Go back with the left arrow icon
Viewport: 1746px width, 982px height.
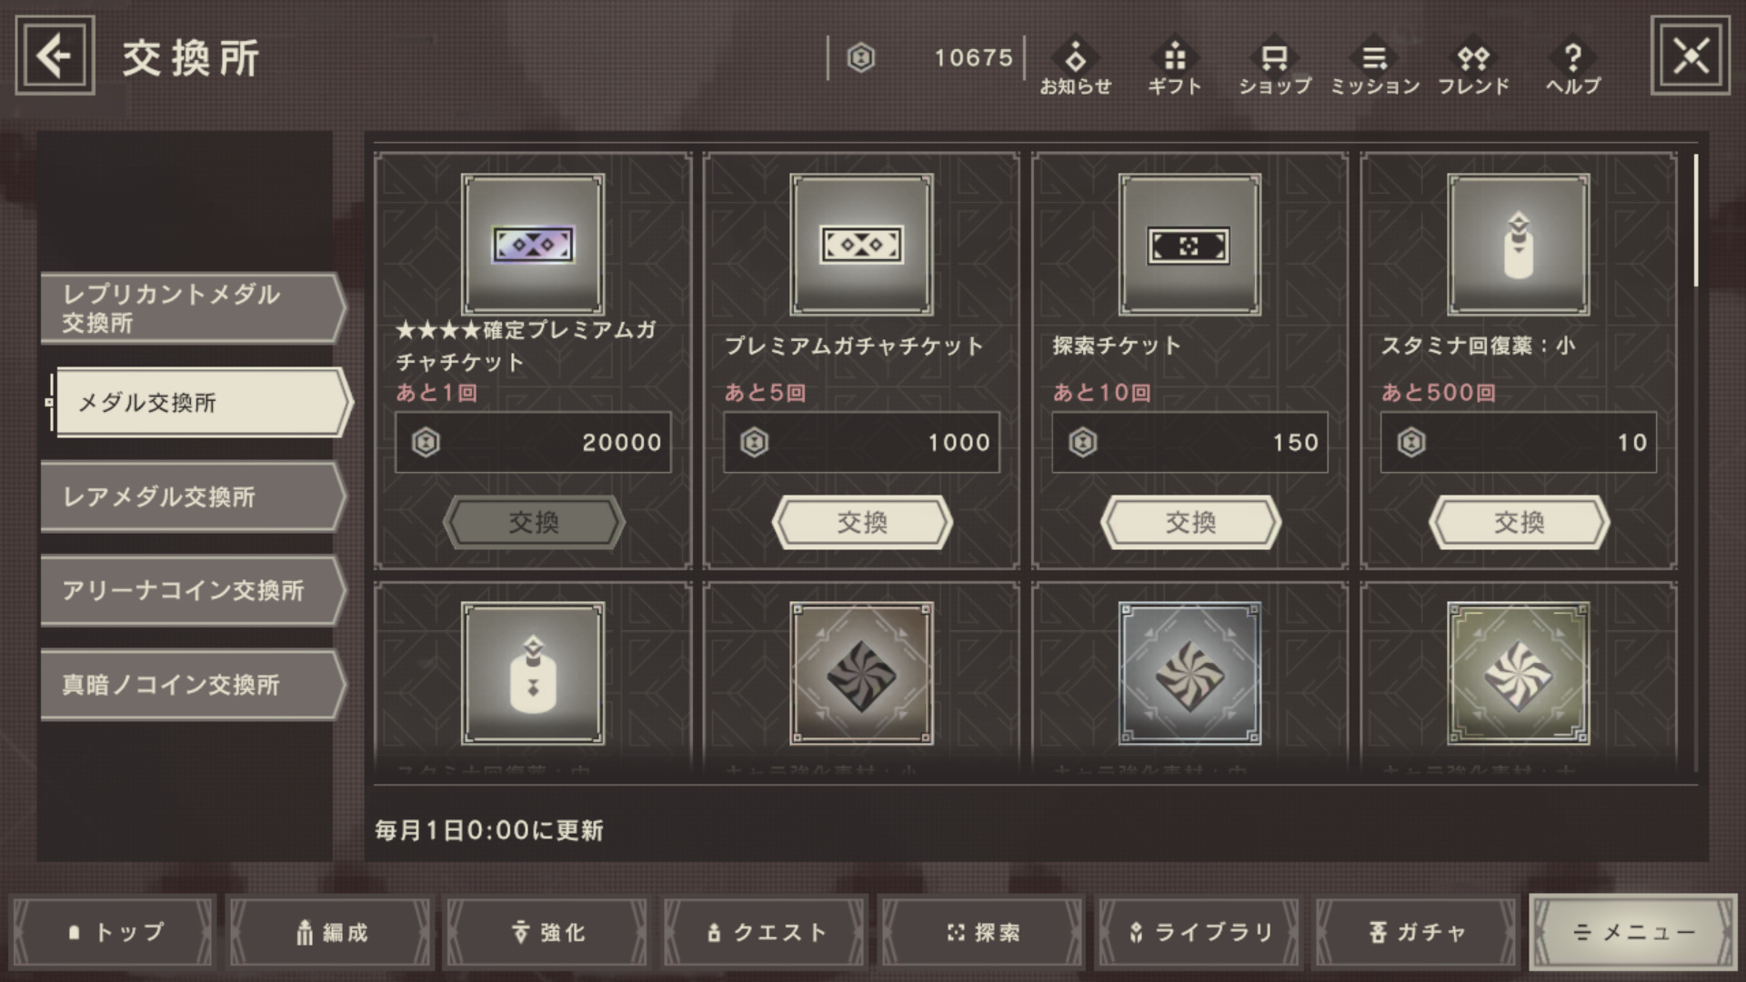[55, 56]
